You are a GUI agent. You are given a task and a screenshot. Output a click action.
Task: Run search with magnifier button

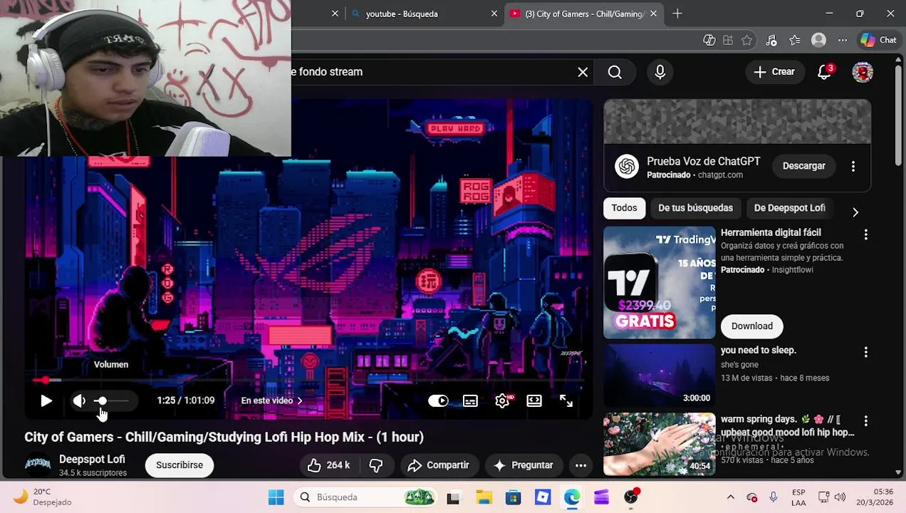[615, 72]
